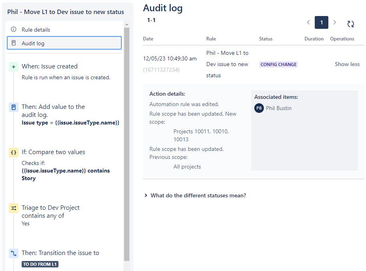Image resolution: width=366 pixels, height=271 pixels.
Task: Click the rule title Phil - Move L1 to Dev
Action: pos(66,12)
